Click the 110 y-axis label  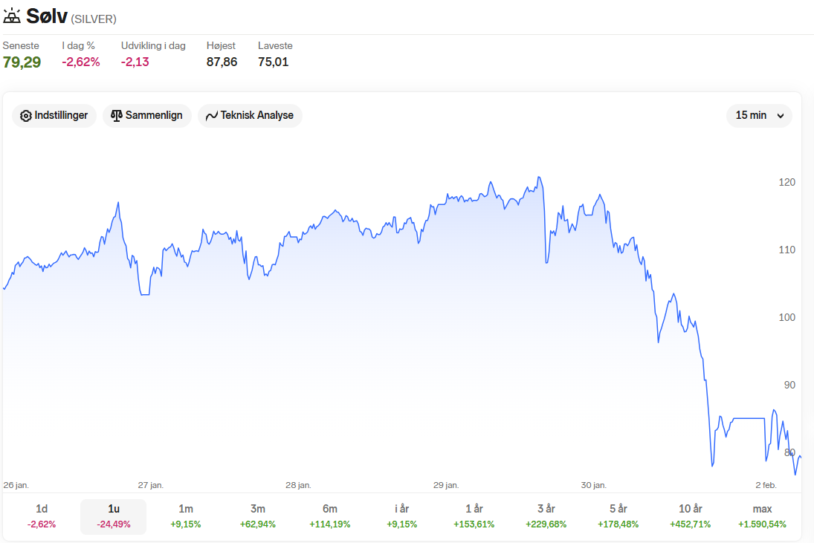tap(787, 250)
